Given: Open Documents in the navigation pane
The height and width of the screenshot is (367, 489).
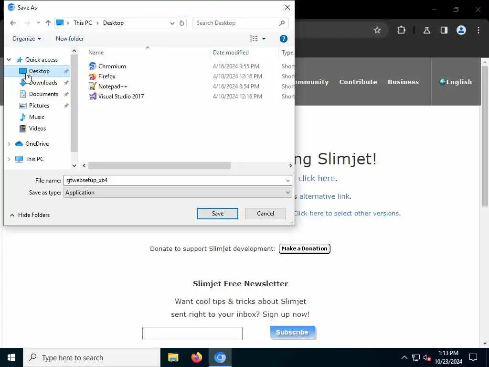Looking at the screenshot, I should 43,94.
